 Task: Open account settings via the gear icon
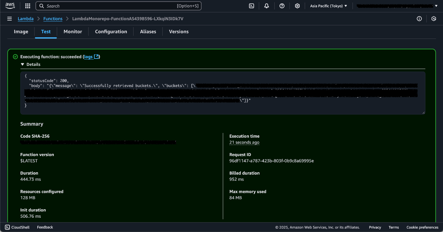point(297,6)
